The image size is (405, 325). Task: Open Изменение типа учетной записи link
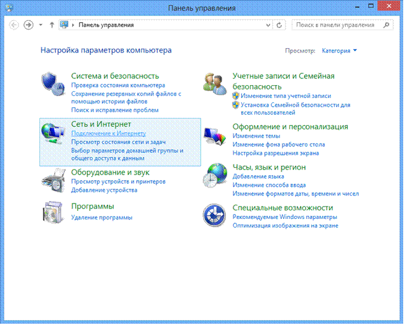(286, 96)
